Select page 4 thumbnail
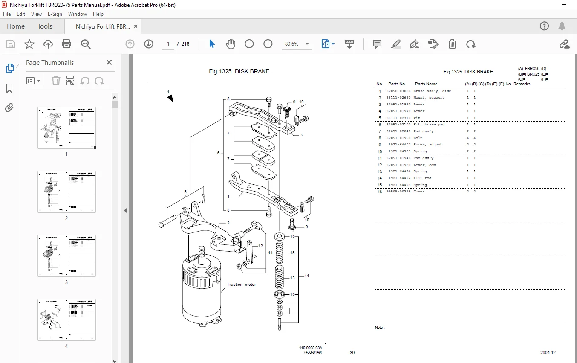 click(x=66, y=320)
